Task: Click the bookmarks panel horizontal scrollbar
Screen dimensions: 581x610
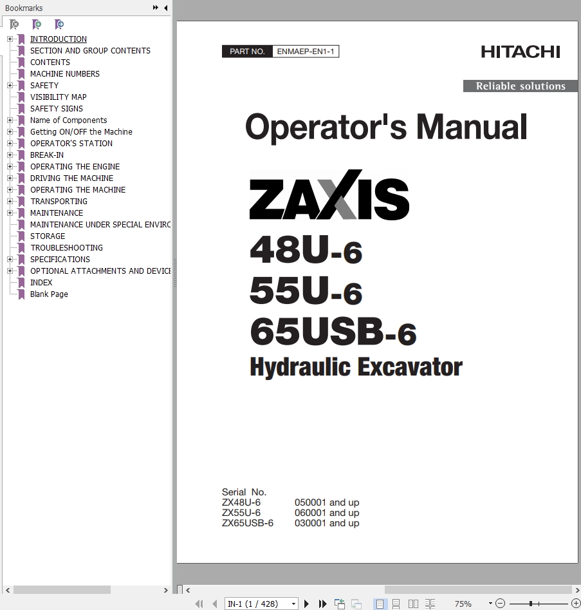Action: point(62,590)
